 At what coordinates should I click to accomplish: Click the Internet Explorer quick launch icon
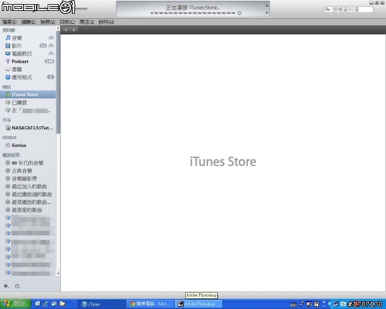46,304
